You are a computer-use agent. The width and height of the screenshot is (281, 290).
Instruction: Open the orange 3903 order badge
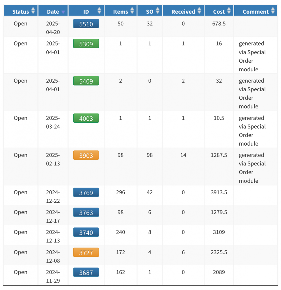point(86,155)
